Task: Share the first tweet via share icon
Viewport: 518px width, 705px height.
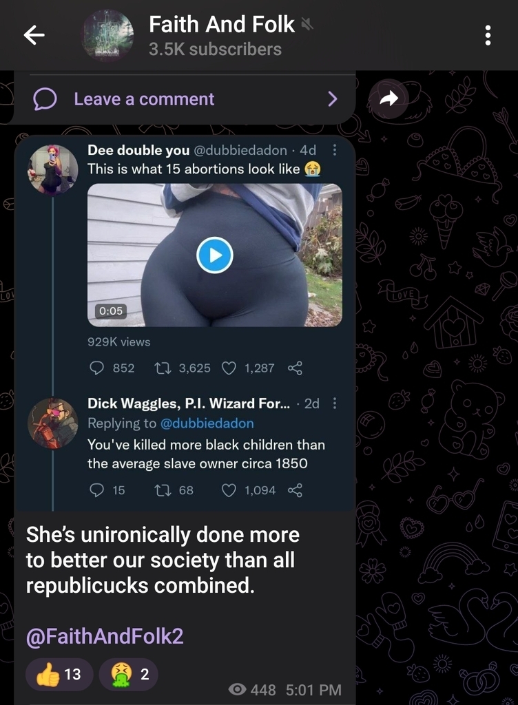Action: tap(295, 368)
